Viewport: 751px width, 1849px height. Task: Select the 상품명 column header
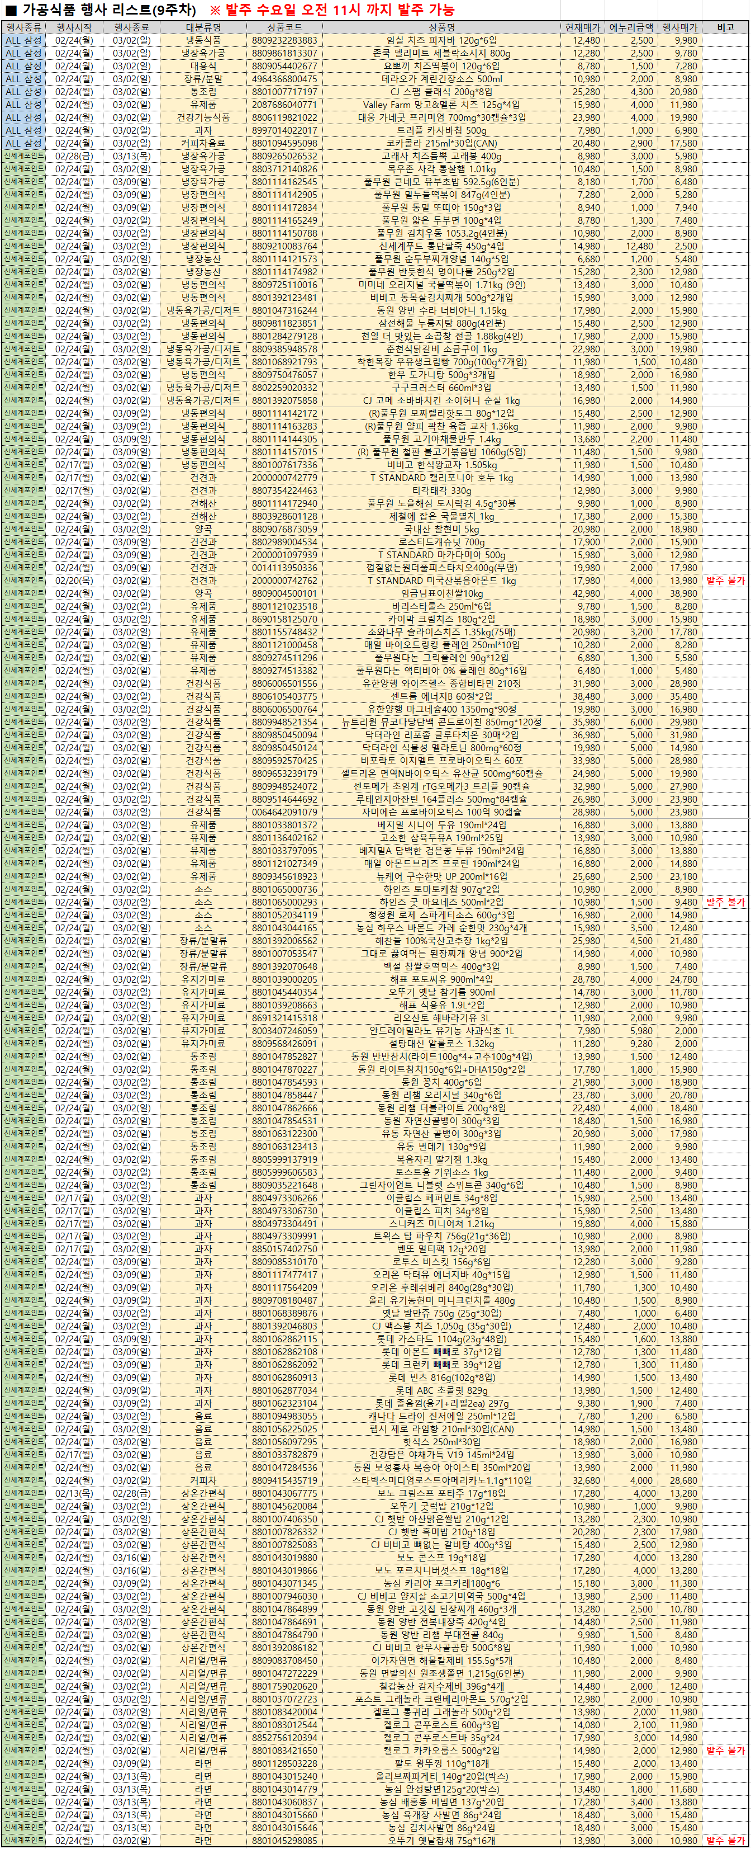[442, 27]
